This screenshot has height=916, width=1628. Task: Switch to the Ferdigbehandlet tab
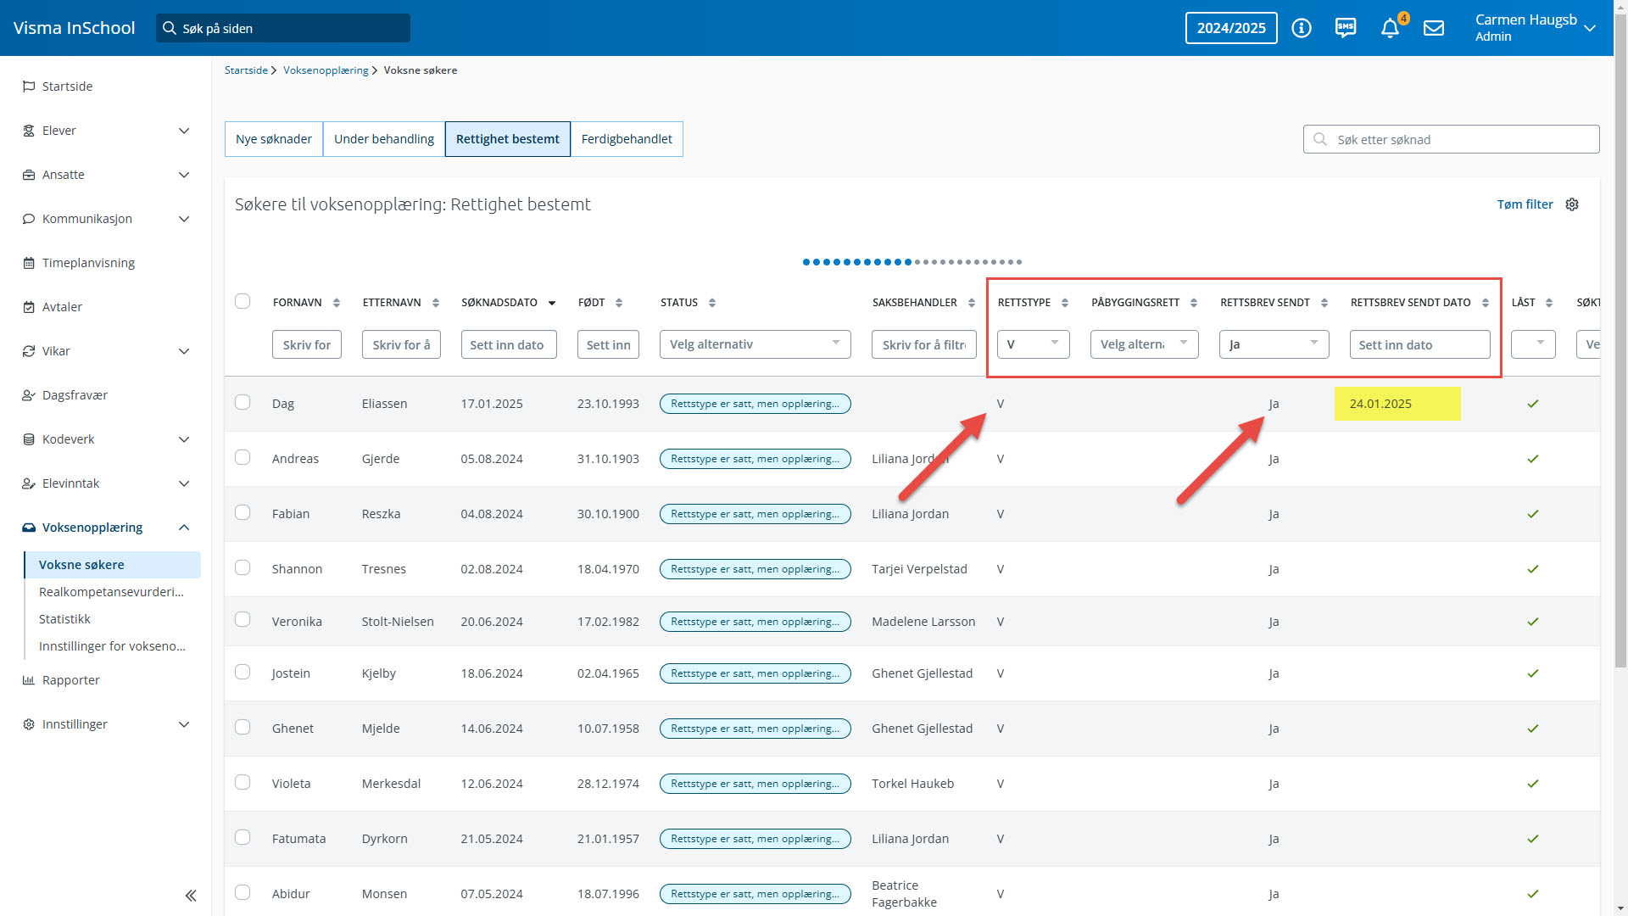tap(627, 139)
